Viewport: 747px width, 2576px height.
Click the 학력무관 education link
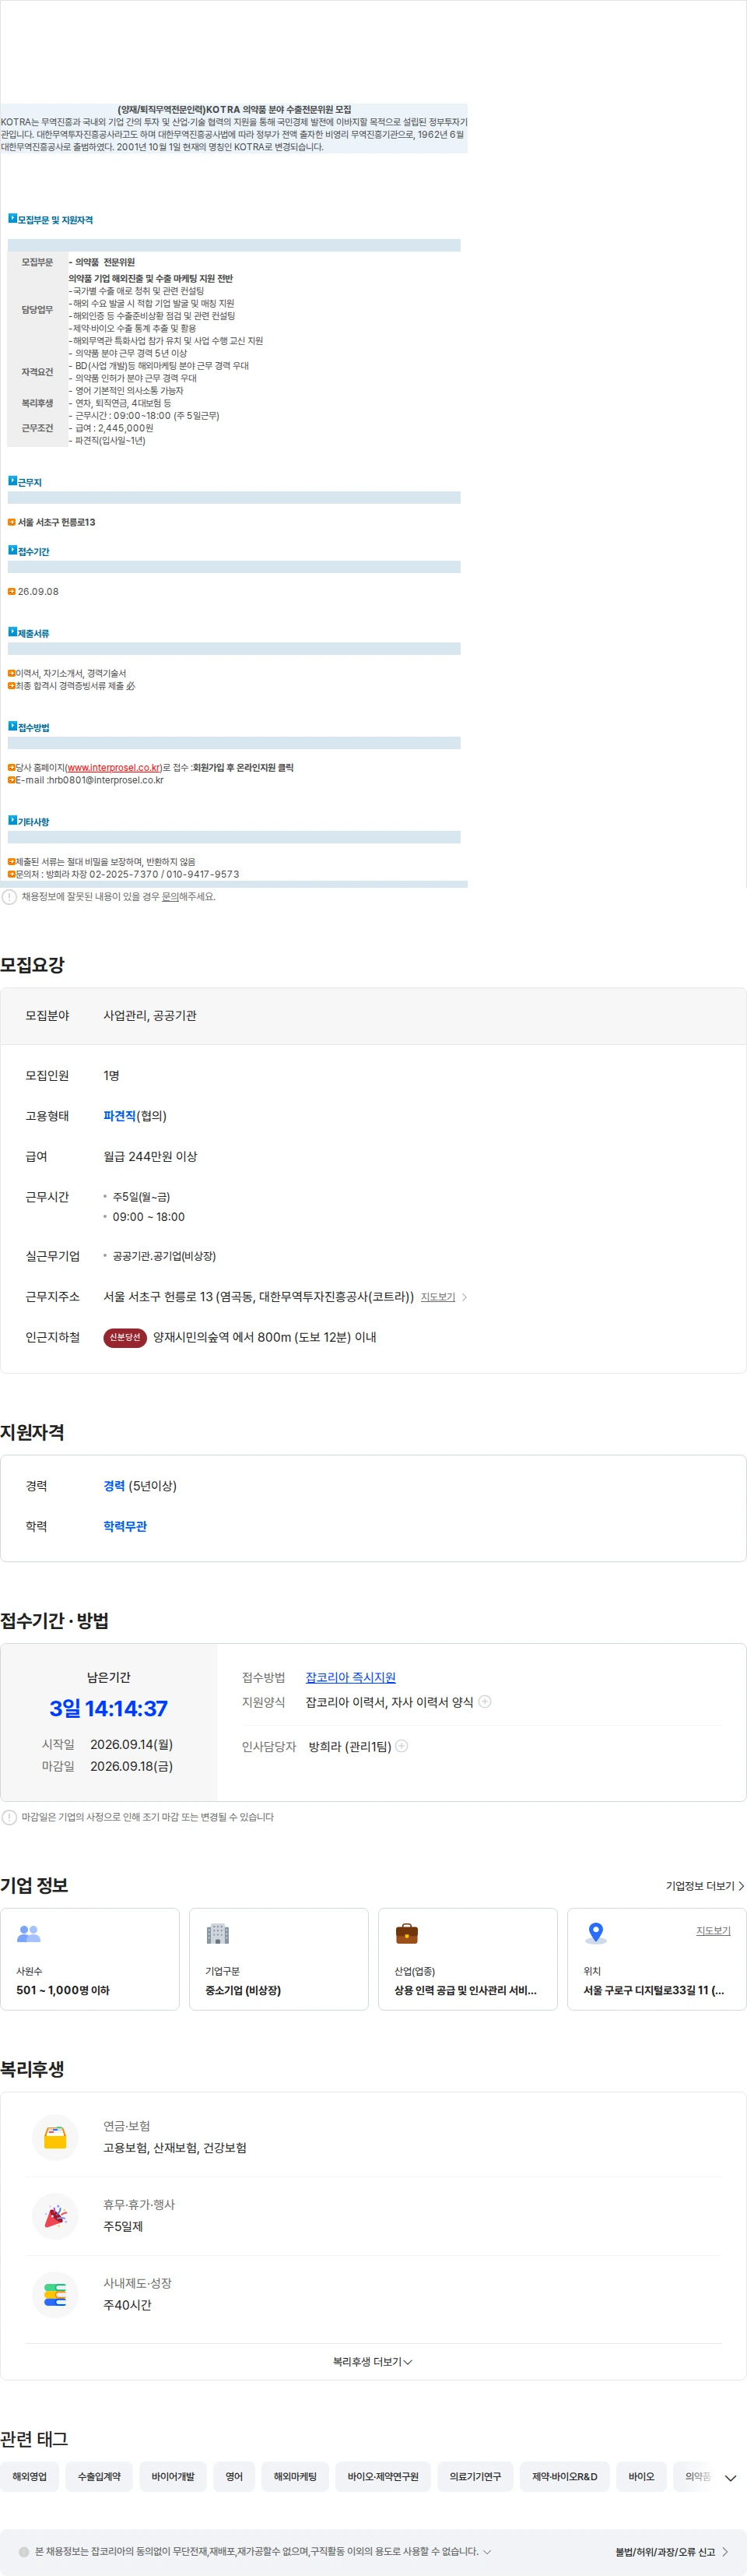point(124,1526)
